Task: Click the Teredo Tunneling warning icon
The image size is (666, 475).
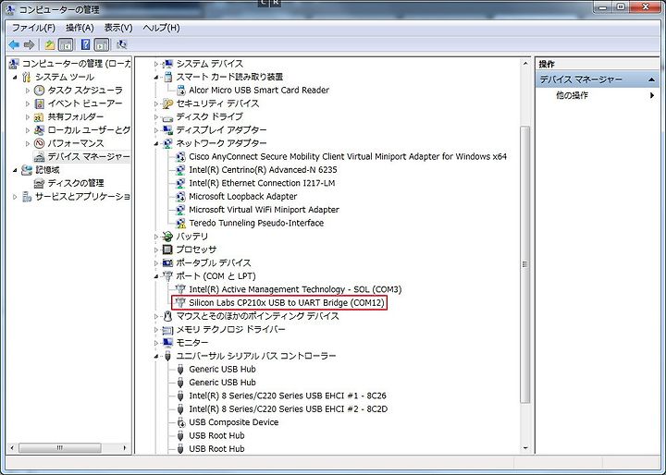Action: point(181,223)
